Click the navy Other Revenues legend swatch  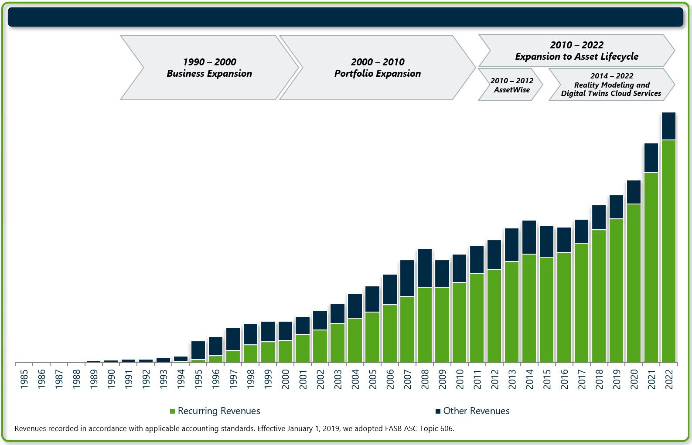[438, 411]
